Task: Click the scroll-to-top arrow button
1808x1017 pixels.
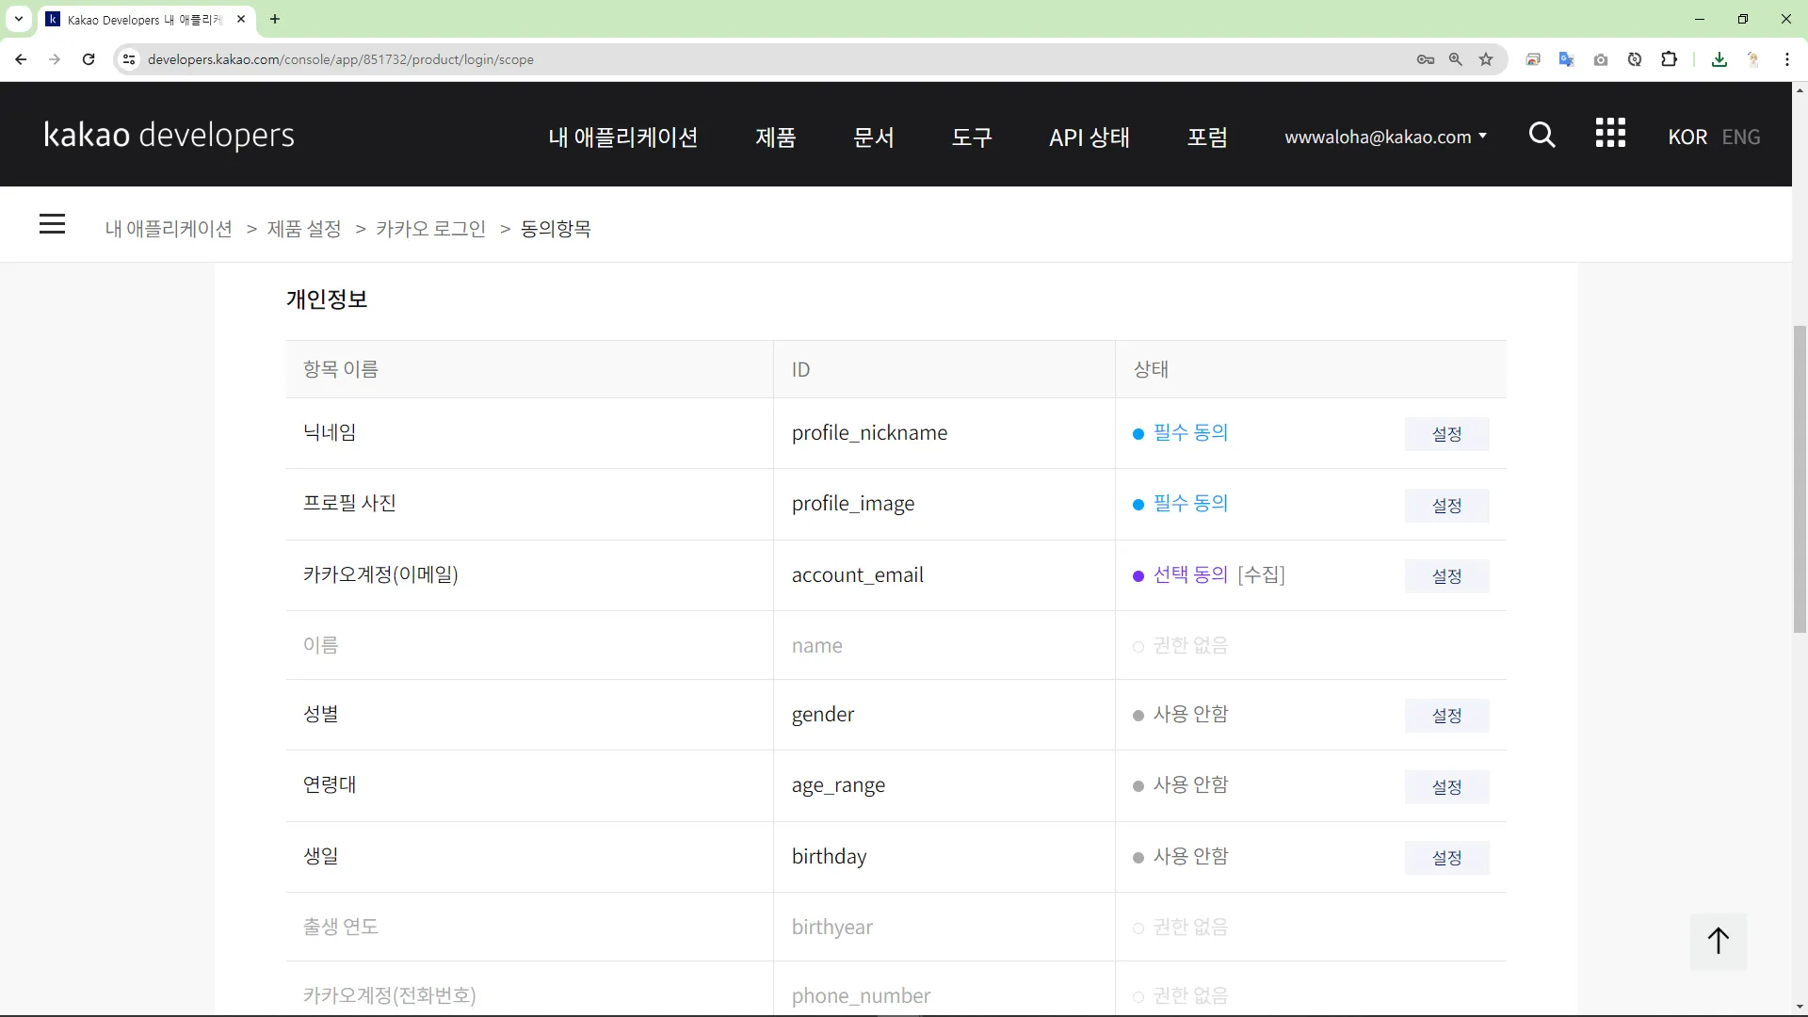Action: coord(1718,941)
